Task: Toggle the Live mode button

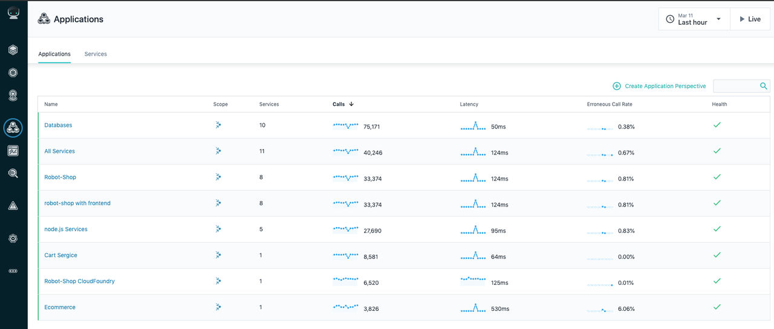Action: pos(750,19)
